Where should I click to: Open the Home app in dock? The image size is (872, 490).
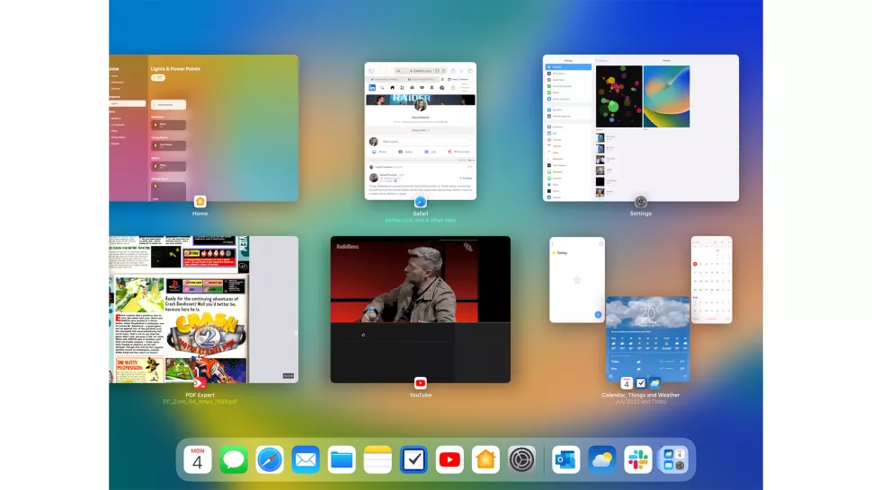485,459
